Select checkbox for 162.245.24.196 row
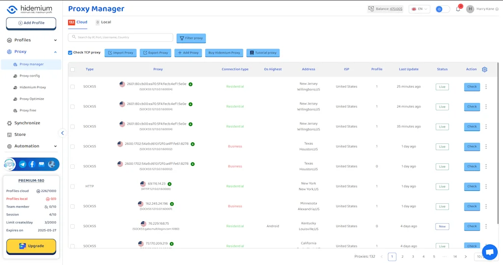The height and width of the screenshot is (265, 503). pos(73,207)
